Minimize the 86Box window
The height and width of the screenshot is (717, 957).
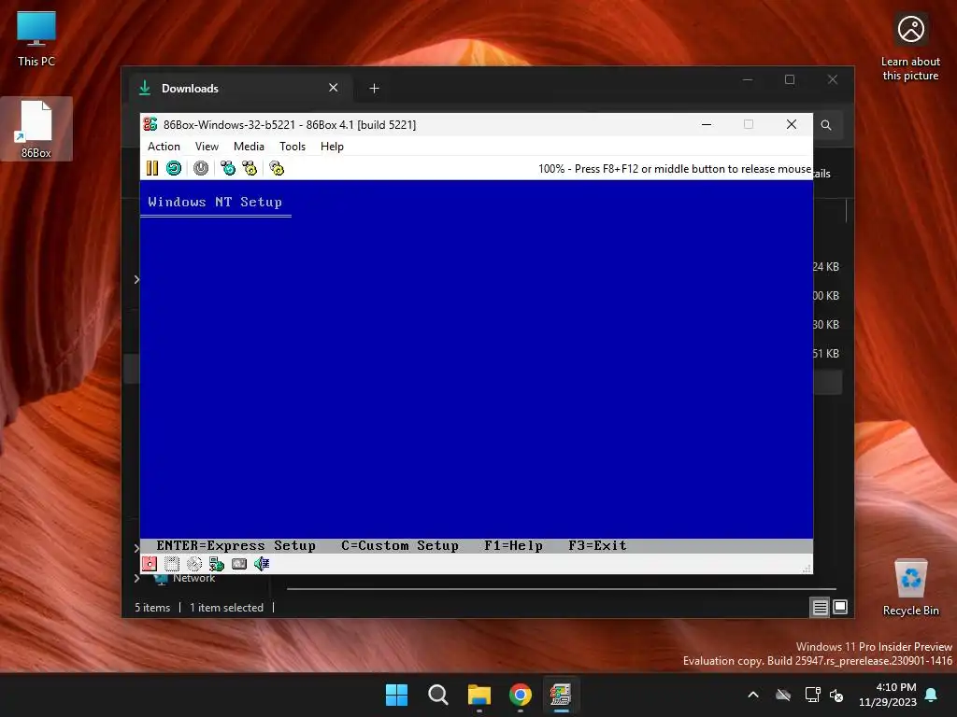pyautogui.click(x=707, y=124)
